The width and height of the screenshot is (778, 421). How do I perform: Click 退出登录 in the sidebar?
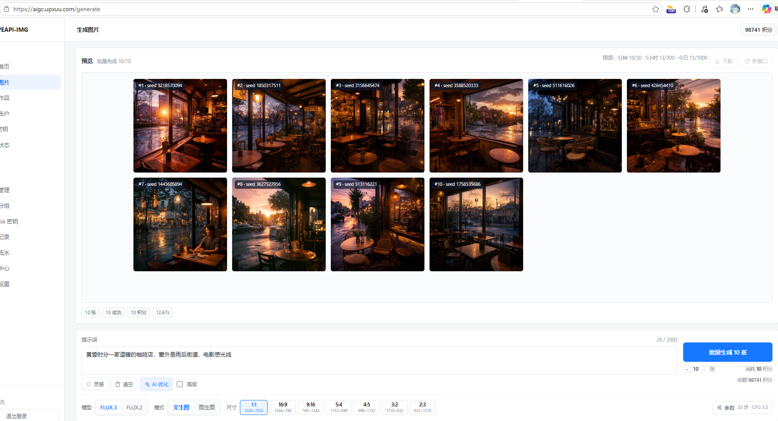click(28, 416)
